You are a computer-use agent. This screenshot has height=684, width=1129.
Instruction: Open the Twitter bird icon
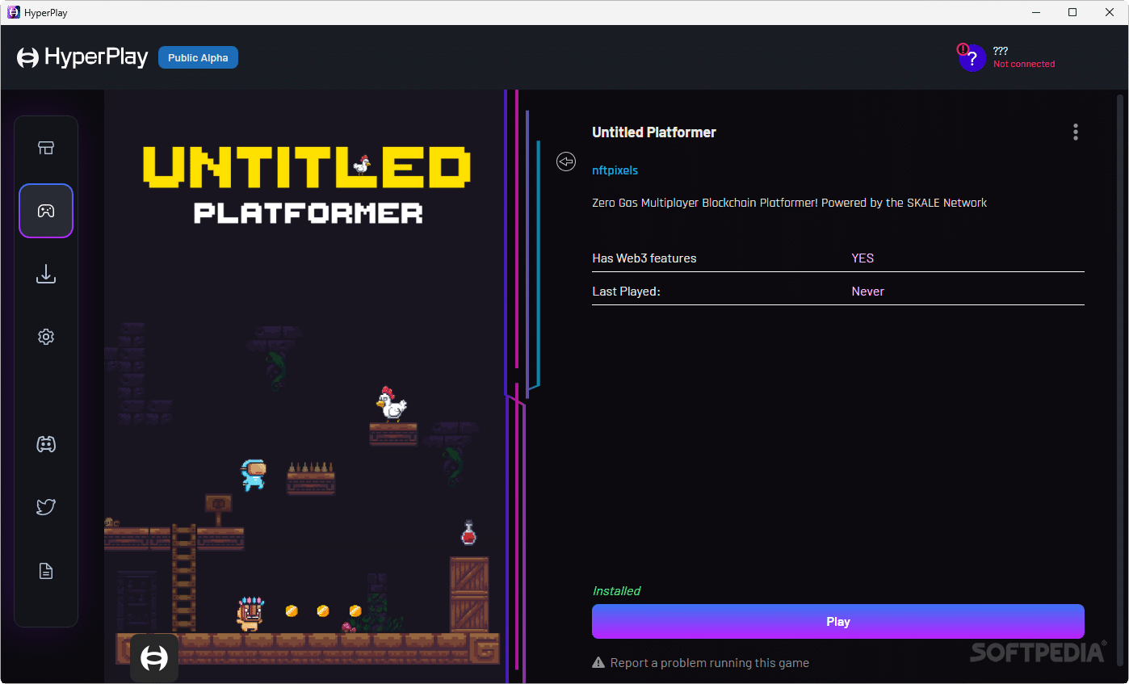(46, 507)
